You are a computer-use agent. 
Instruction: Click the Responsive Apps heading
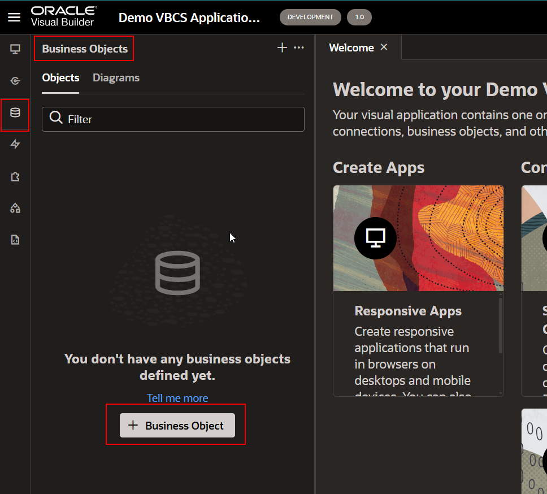click(408, 311)
